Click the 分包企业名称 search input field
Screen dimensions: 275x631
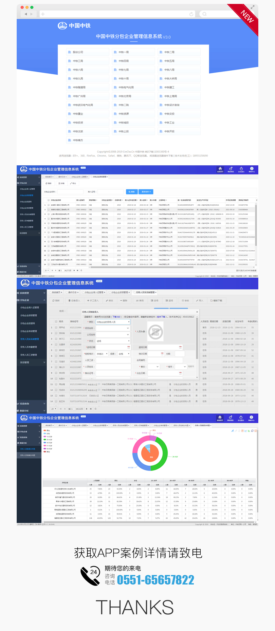(x=70, y=192)
